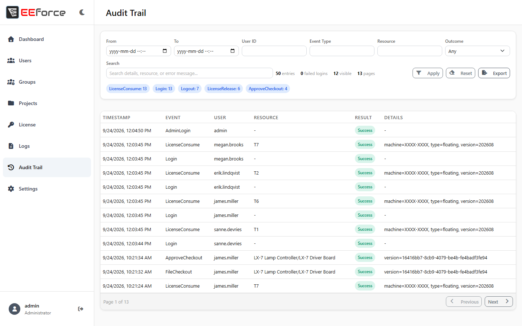
Task: Open the Groups section
Action: pos(47,82)
